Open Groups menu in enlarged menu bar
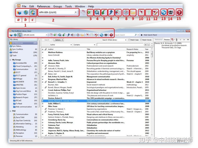 coord(57,6)
